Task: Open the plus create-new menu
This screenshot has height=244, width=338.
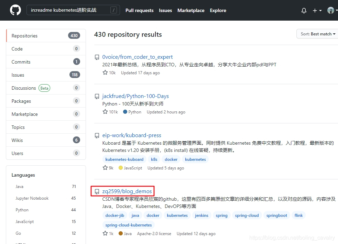Action: point(317,10)
